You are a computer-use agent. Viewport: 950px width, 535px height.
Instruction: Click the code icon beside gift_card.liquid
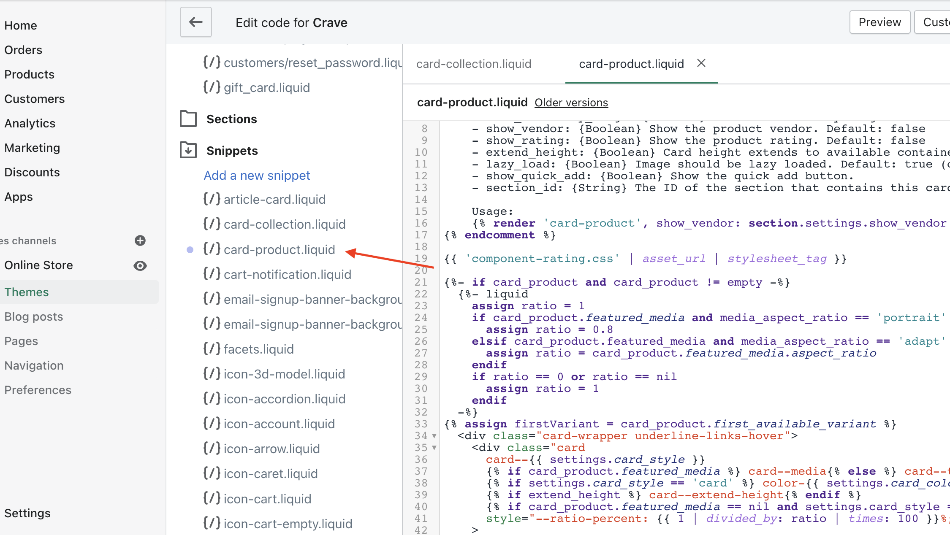212,87
